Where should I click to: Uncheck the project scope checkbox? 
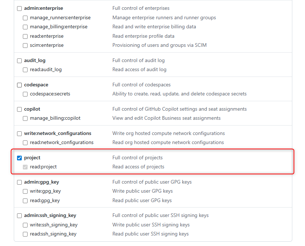pos(20,158)
